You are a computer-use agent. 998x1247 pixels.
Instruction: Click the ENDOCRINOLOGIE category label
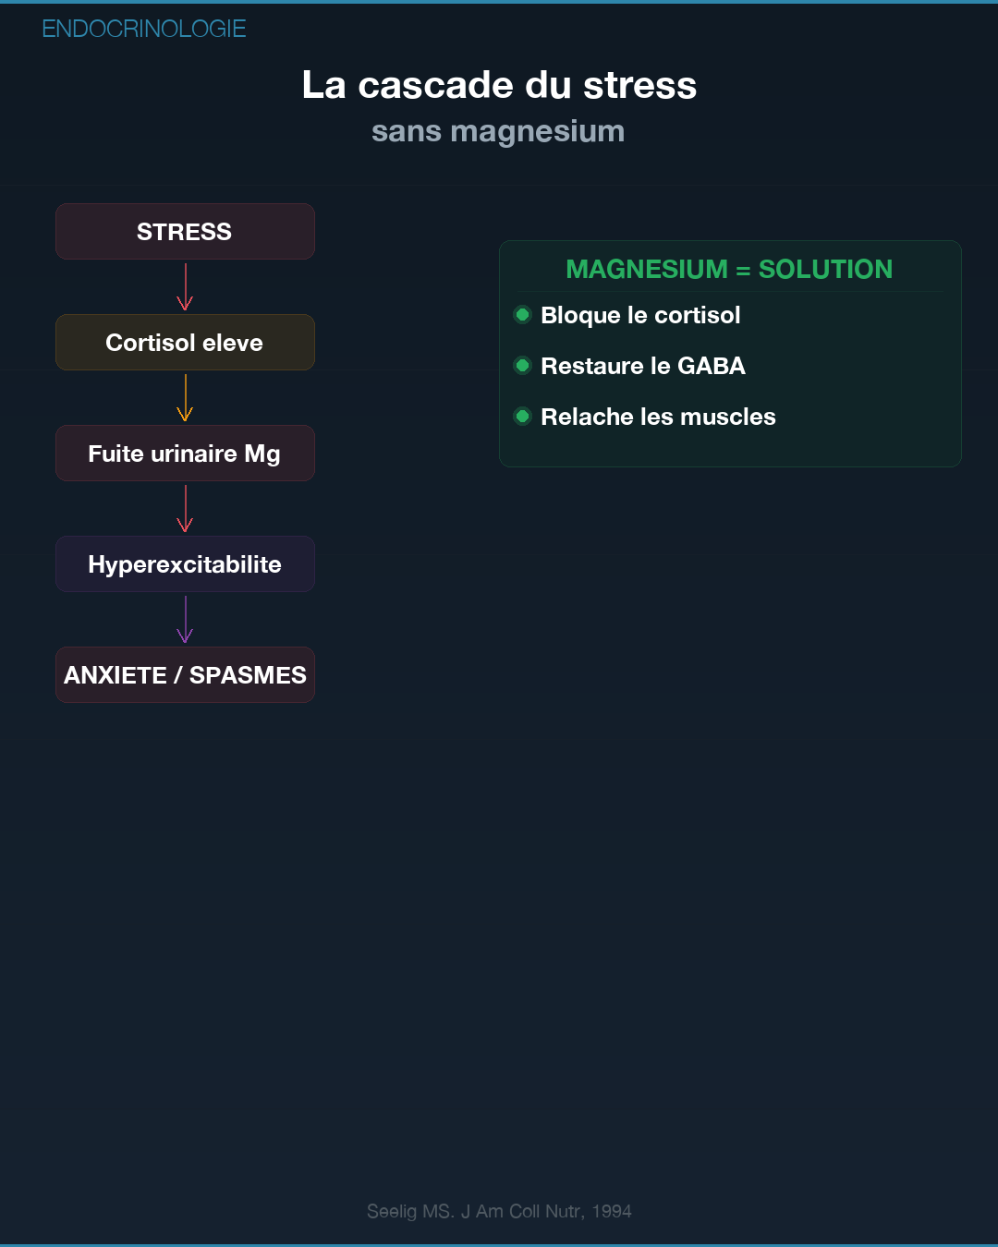tap(144, 29)
